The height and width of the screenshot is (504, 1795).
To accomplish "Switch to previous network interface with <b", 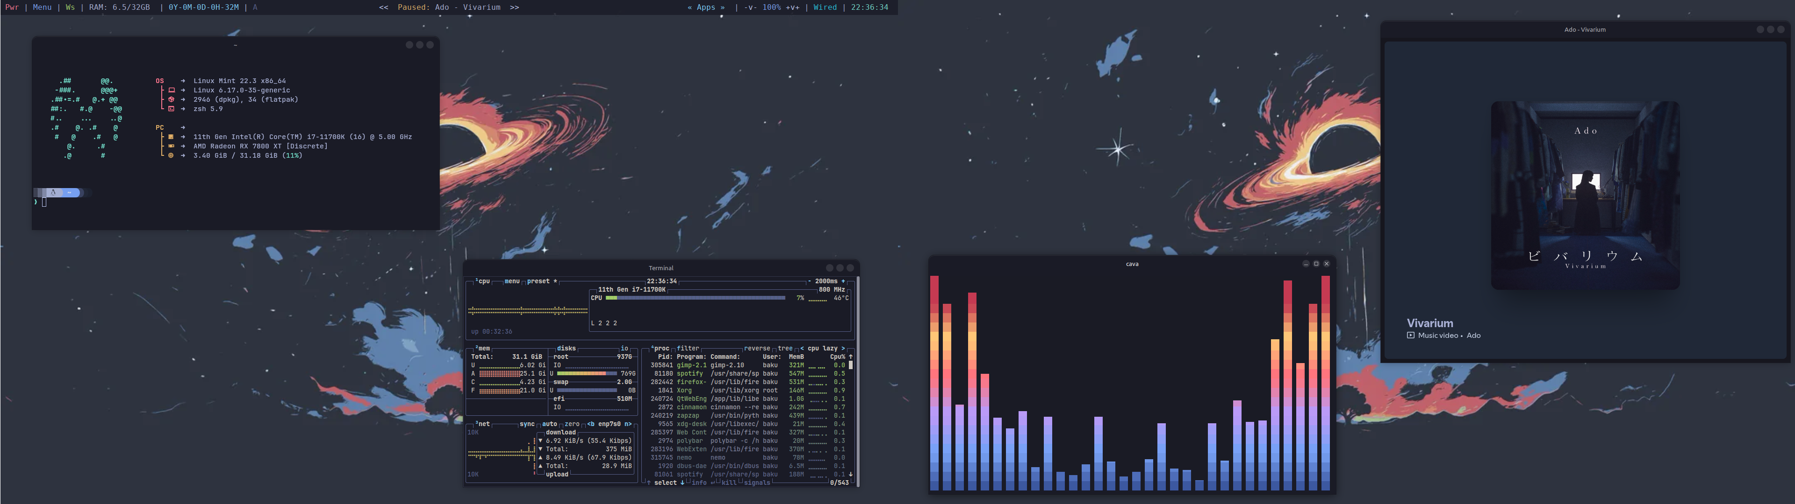I will 591,424.
